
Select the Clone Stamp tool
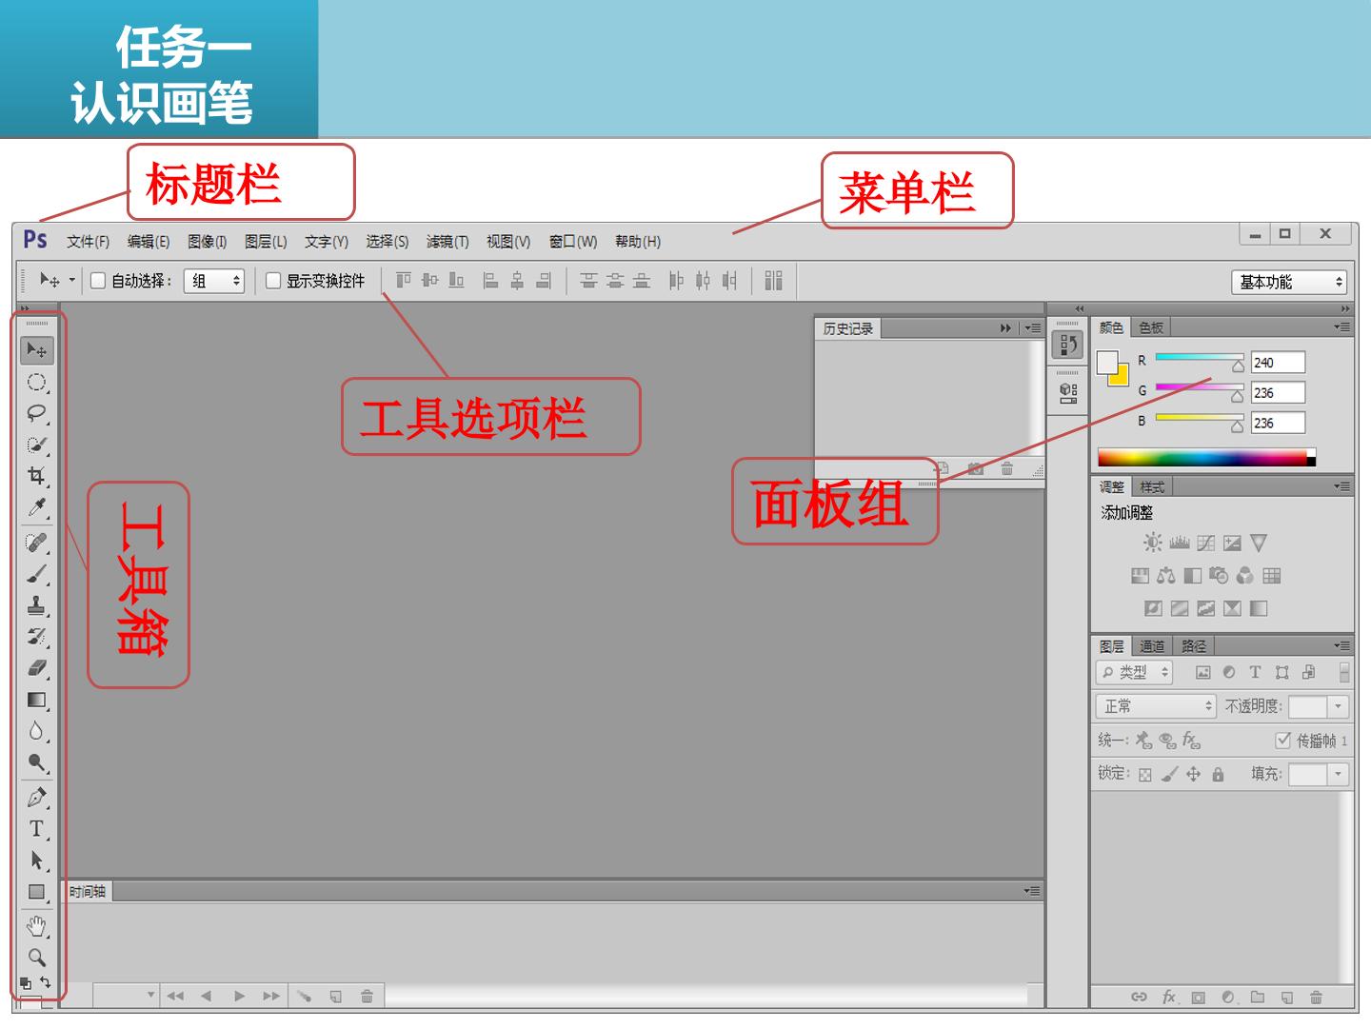click(x=36, y=605)
